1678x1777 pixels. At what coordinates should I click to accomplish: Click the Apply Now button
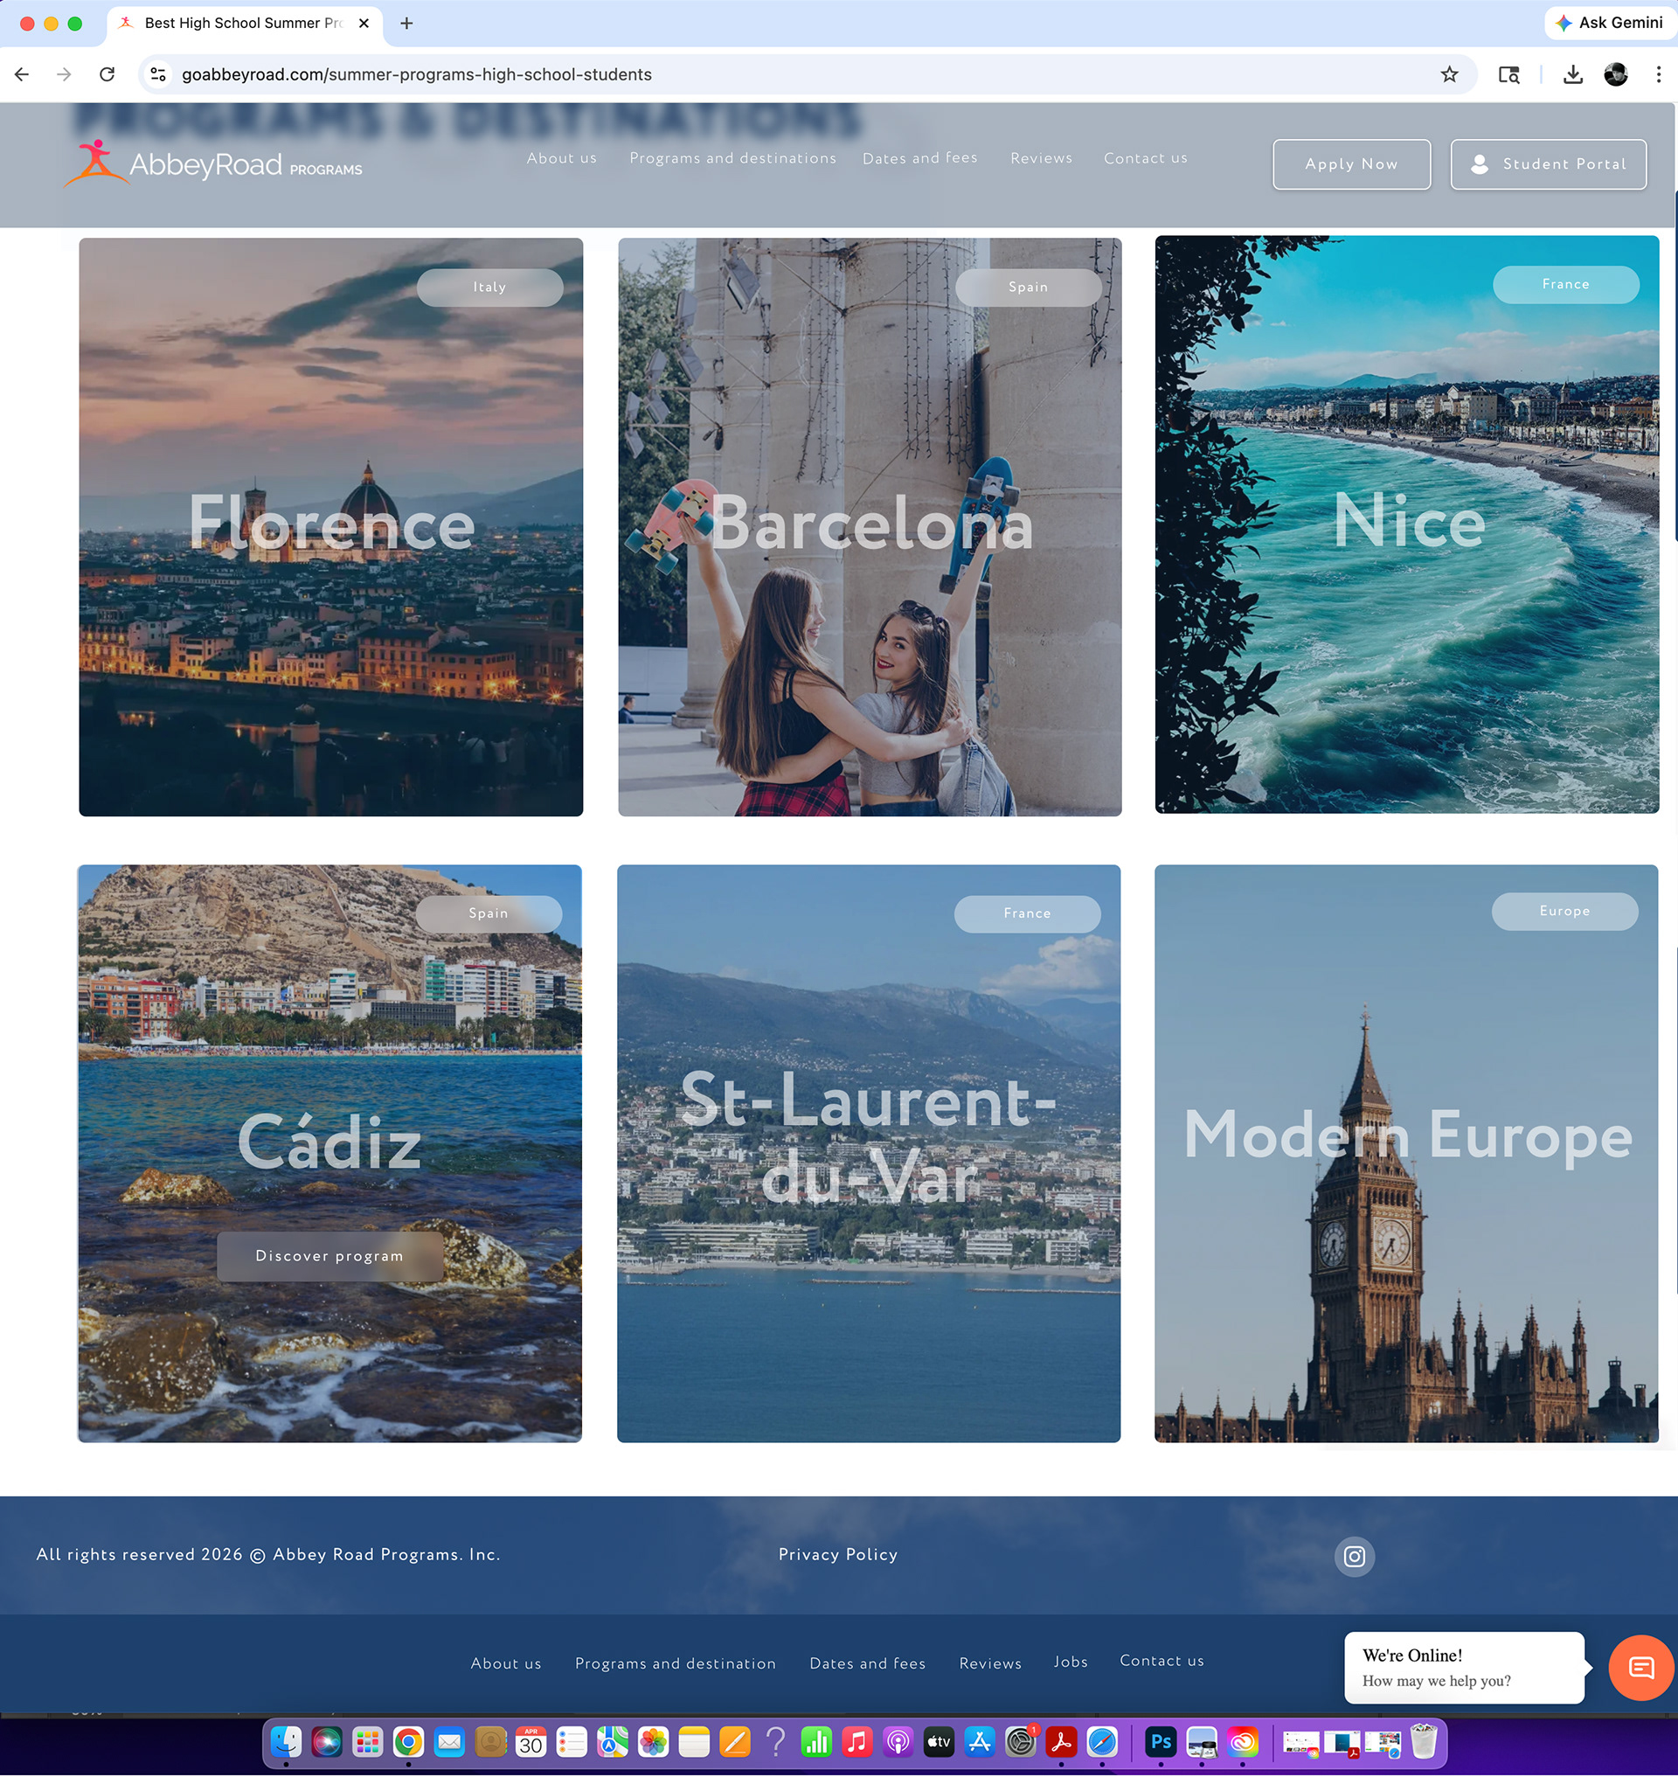point(1350,163)
